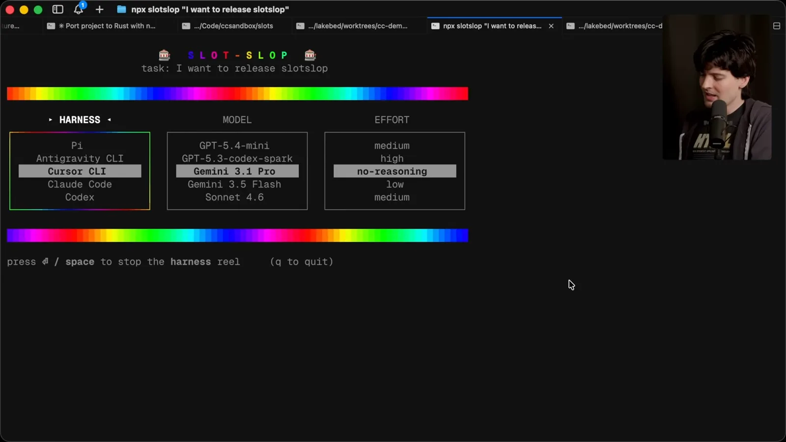Select low in the effort reel
This screenshot has width=786, height=442.
point(394,184)
